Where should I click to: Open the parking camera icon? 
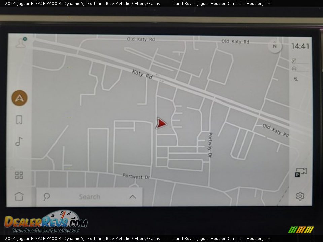301,173
